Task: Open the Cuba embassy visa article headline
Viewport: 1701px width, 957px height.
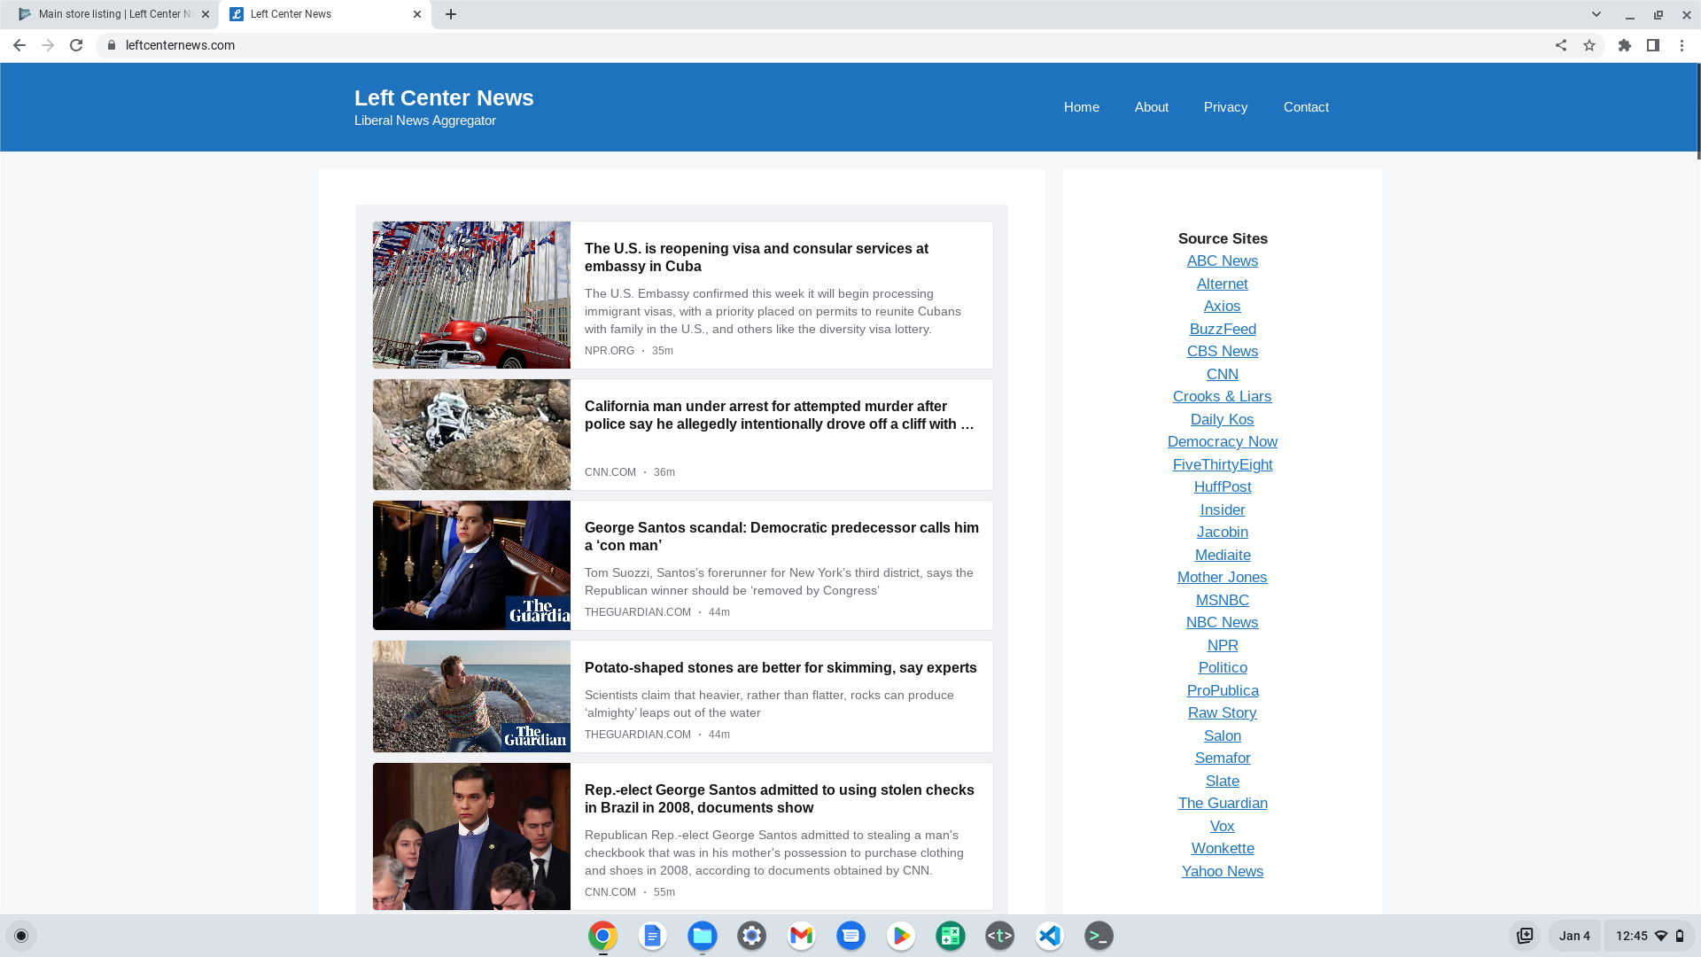Action: 756,257
